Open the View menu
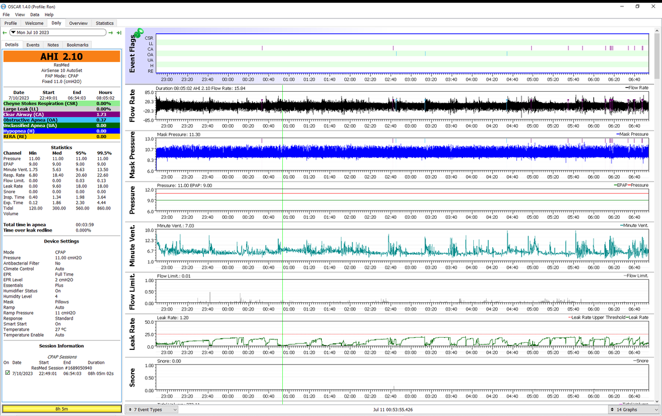 (20, 15)
